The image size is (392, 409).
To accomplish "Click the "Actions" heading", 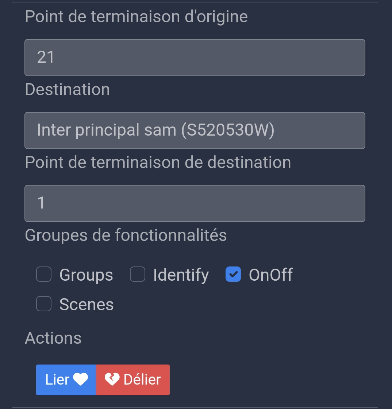I will 53,338.
